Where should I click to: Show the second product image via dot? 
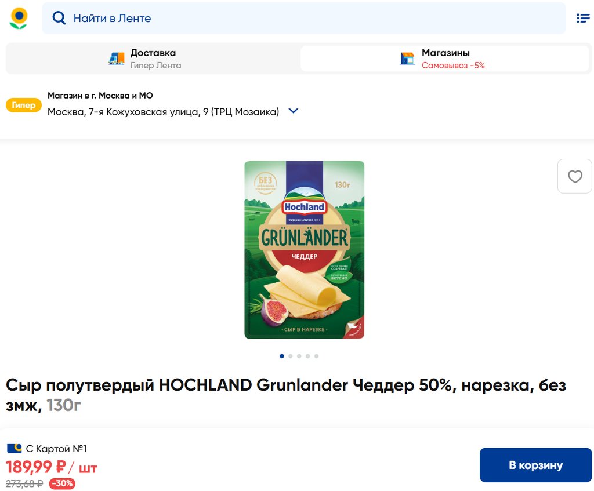coord(291,356)
